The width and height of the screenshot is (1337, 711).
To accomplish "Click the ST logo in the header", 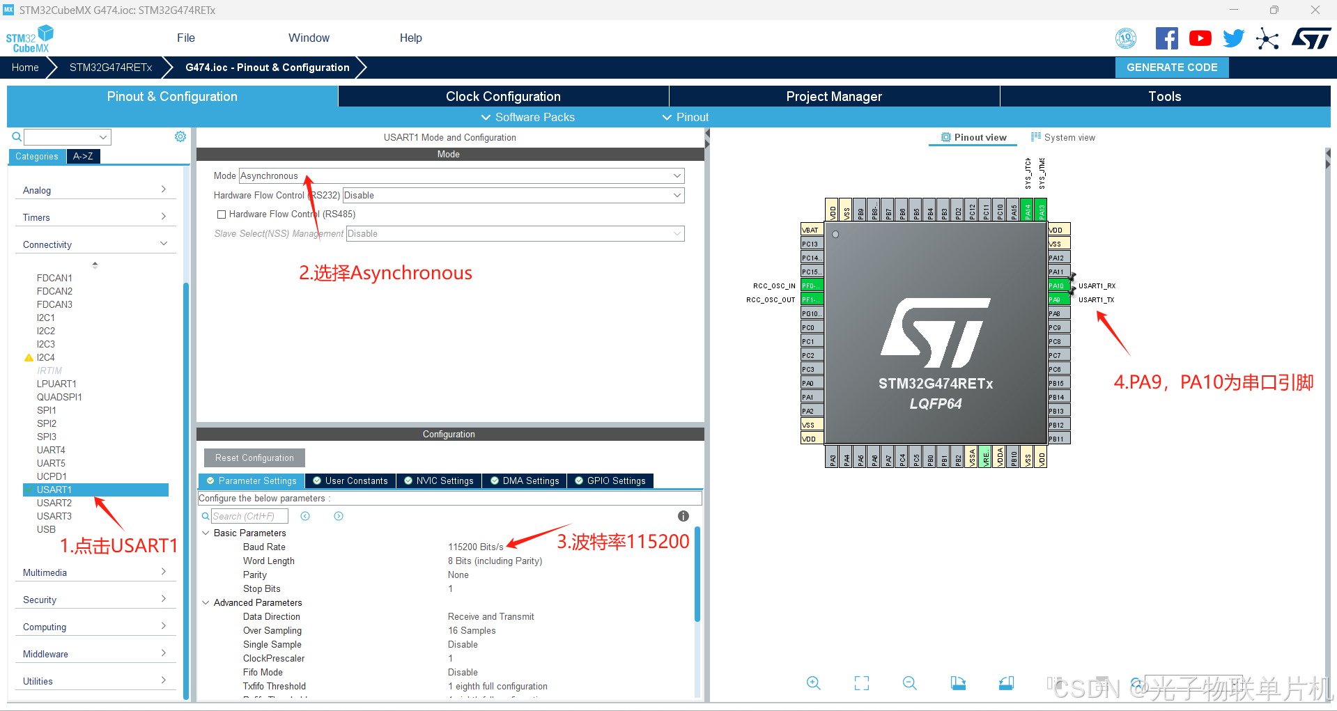I will click(1311, 38).
